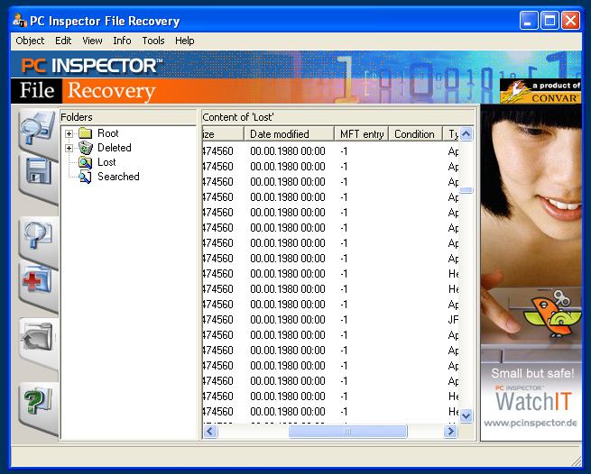This screenshot has width=591, height=474.
Task: Select the Root tree item label
Action: pyautogui.click(x=107, y=133)
